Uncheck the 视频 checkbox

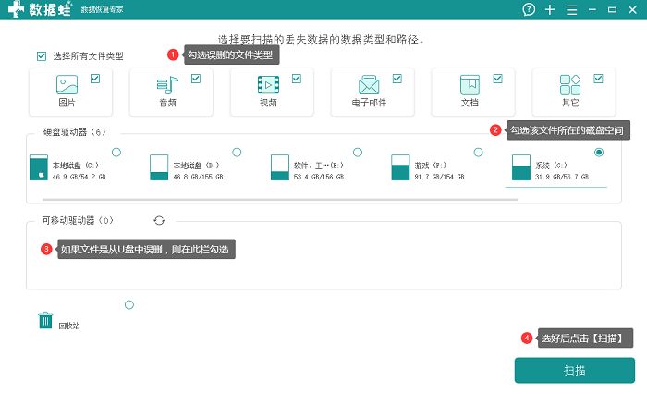pyautogui.click(x=297, y=79)
